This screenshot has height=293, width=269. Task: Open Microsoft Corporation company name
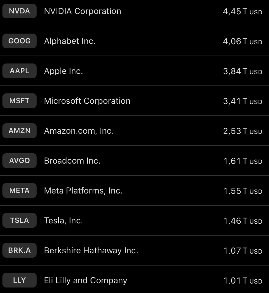tap(87, 101)
